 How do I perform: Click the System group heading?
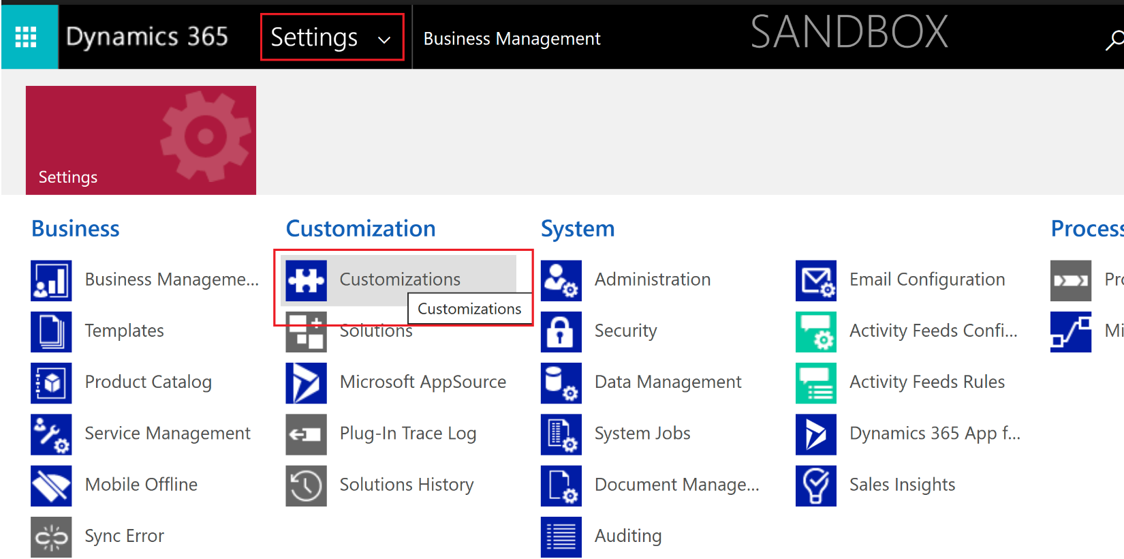(x=578, y=229)
